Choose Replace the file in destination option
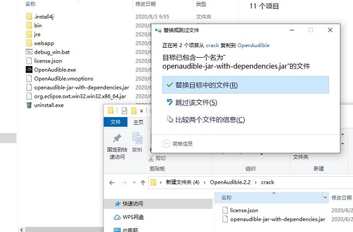353x232 pixels. [245, 85]
